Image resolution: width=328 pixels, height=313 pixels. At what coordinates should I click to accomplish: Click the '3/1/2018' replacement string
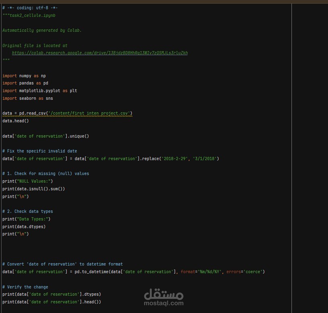coord(205,159)
